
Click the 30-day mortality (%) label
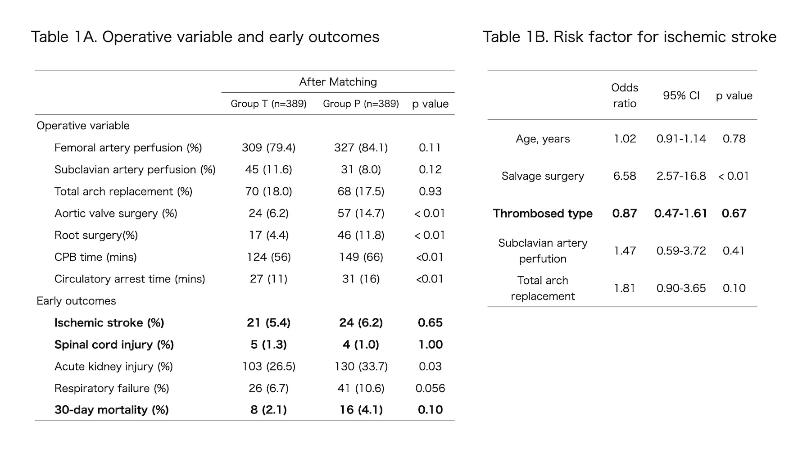point(111,410)
